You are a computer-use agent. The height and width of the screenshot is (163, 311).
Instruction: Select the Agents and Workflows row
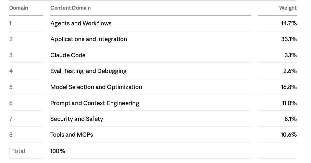tap(153, 23)
